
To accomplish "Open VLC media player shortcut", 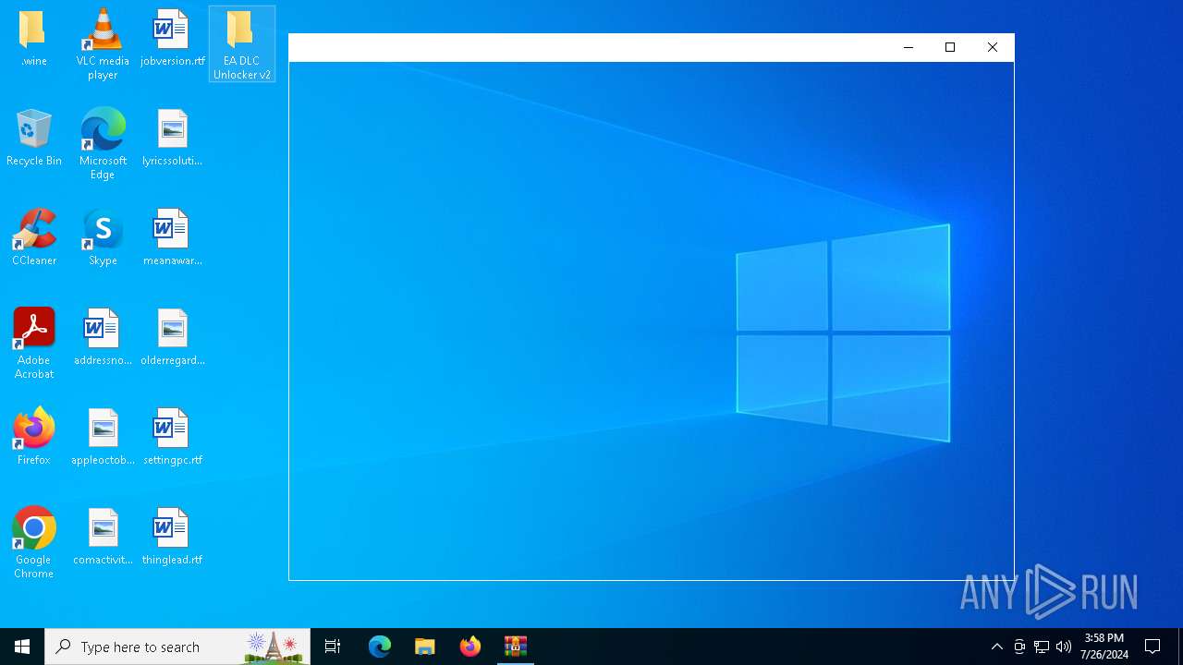I will [x=103, y=44].
